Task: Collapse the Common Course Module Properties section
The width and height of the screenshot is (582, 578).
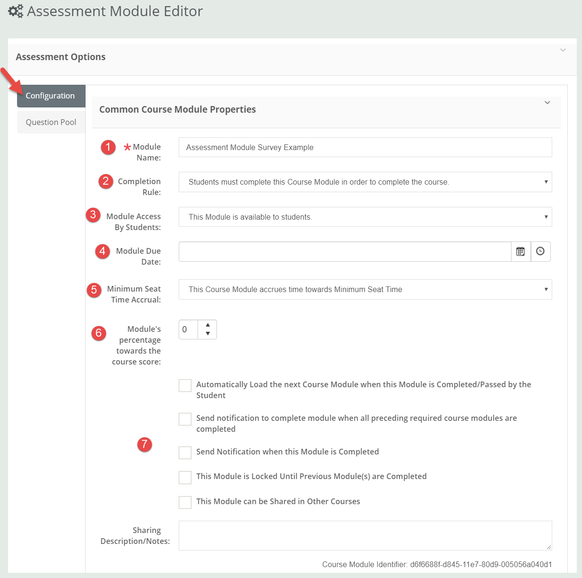Action: click(x=547, y=103)
